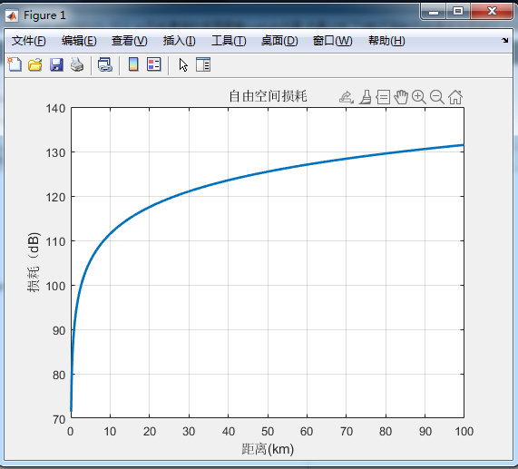Open the 工具(T) menu
Viewport: 518px width, 469px height.
tap(229, 41)
